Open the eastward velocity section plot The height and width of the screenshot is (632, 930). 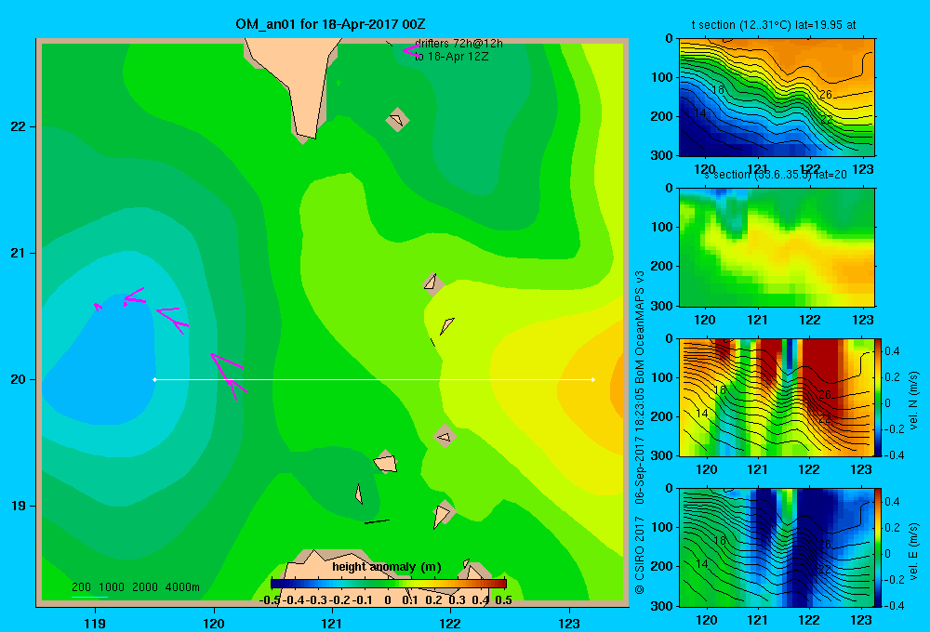[777, 547]
